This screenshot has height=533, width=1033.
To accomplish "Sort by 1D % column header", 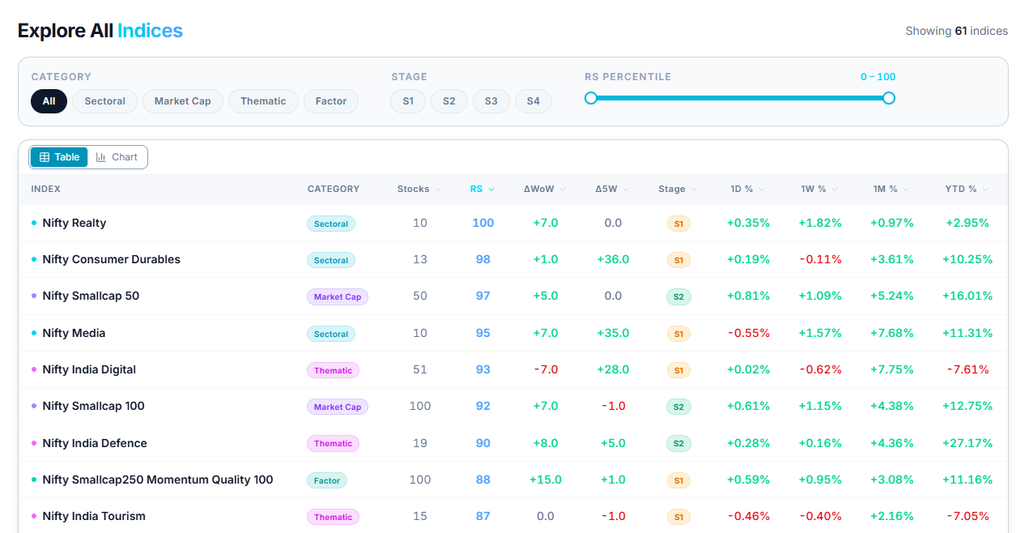I will coord(748,189).
